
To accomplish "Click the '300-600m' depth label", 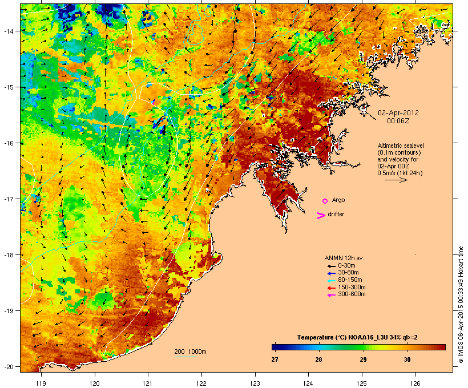I will (352, 294).
